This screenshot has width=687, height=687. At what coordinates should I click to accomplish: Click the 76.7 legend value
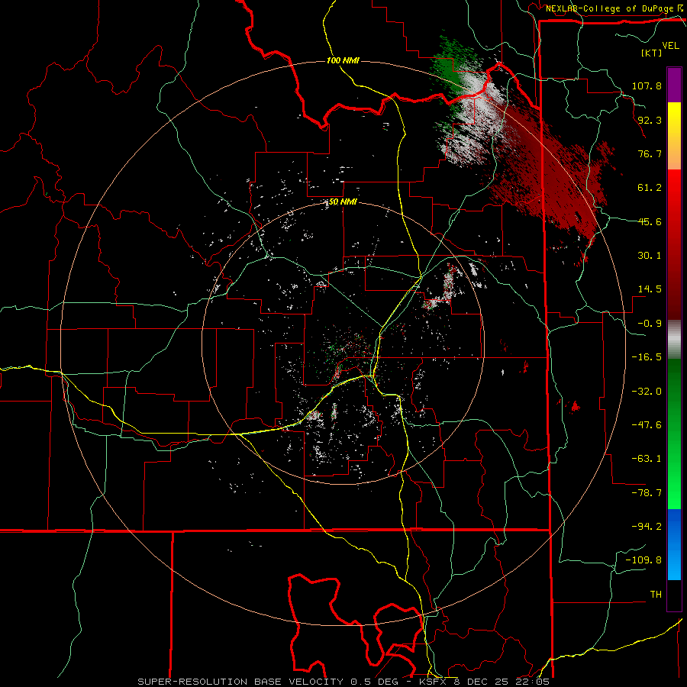pyautogui.click(x=650, y=153)
